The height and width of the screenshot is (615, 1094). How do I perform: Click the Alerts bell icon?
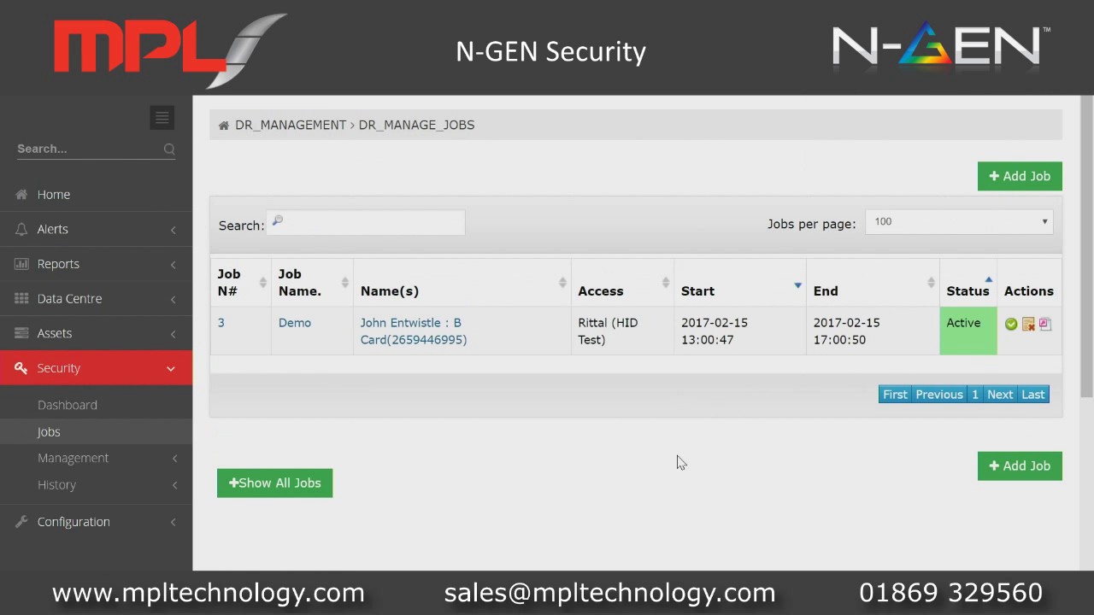click(x=21, y=229)
